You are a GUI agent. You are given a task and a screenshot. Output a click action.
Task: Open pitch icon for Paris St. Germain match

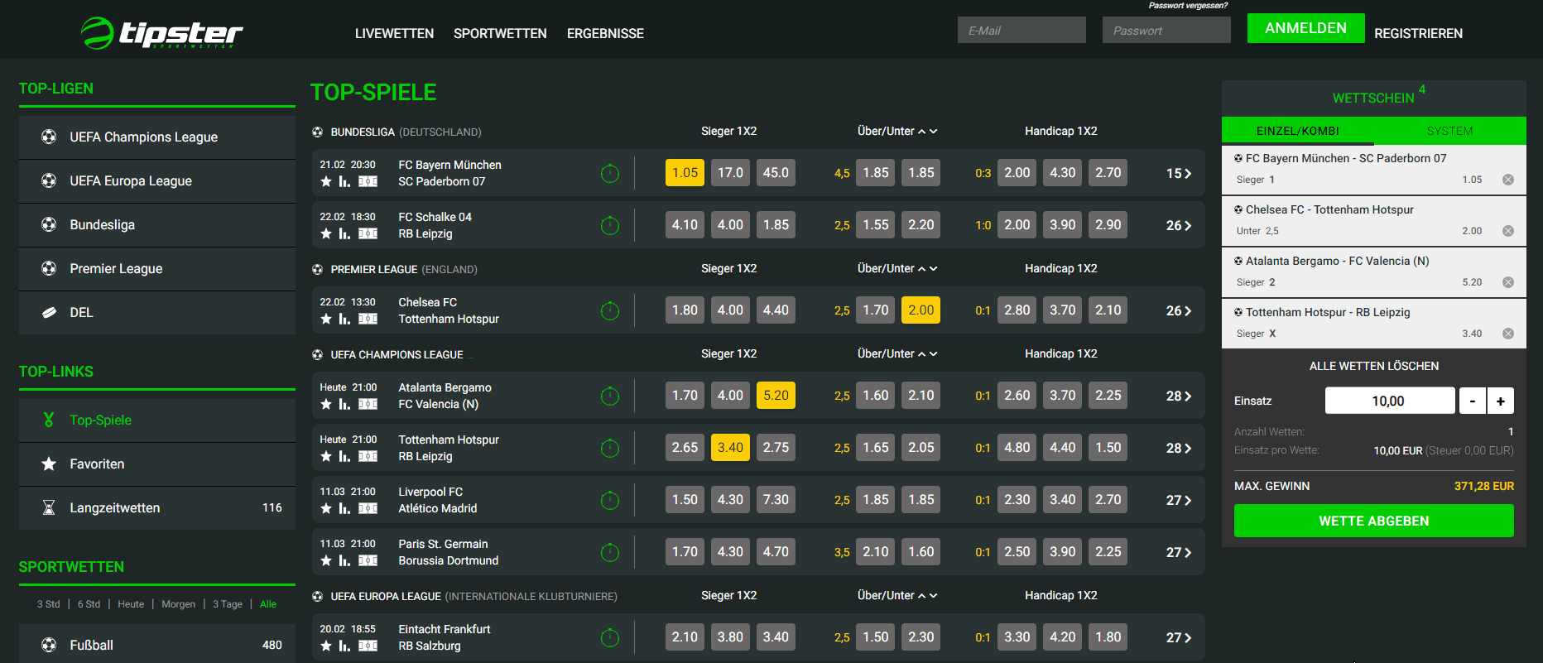click(368, 560)
